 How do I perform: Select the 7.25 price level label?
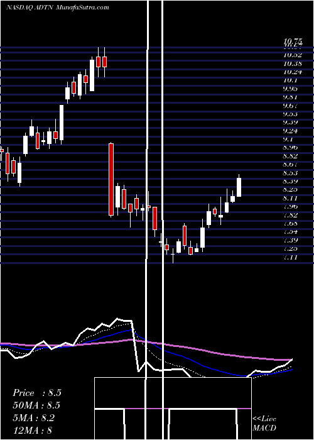tap(291, 248)
